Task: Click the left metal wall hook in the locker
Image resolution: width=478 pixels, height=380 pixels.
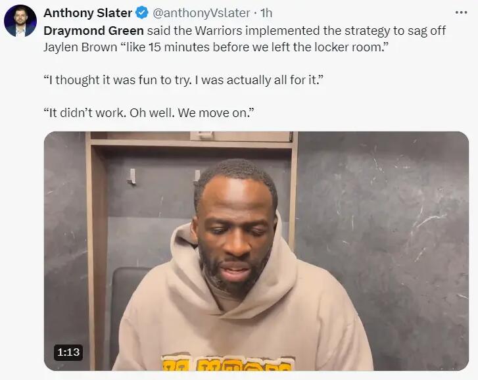Action: [131, 176]
